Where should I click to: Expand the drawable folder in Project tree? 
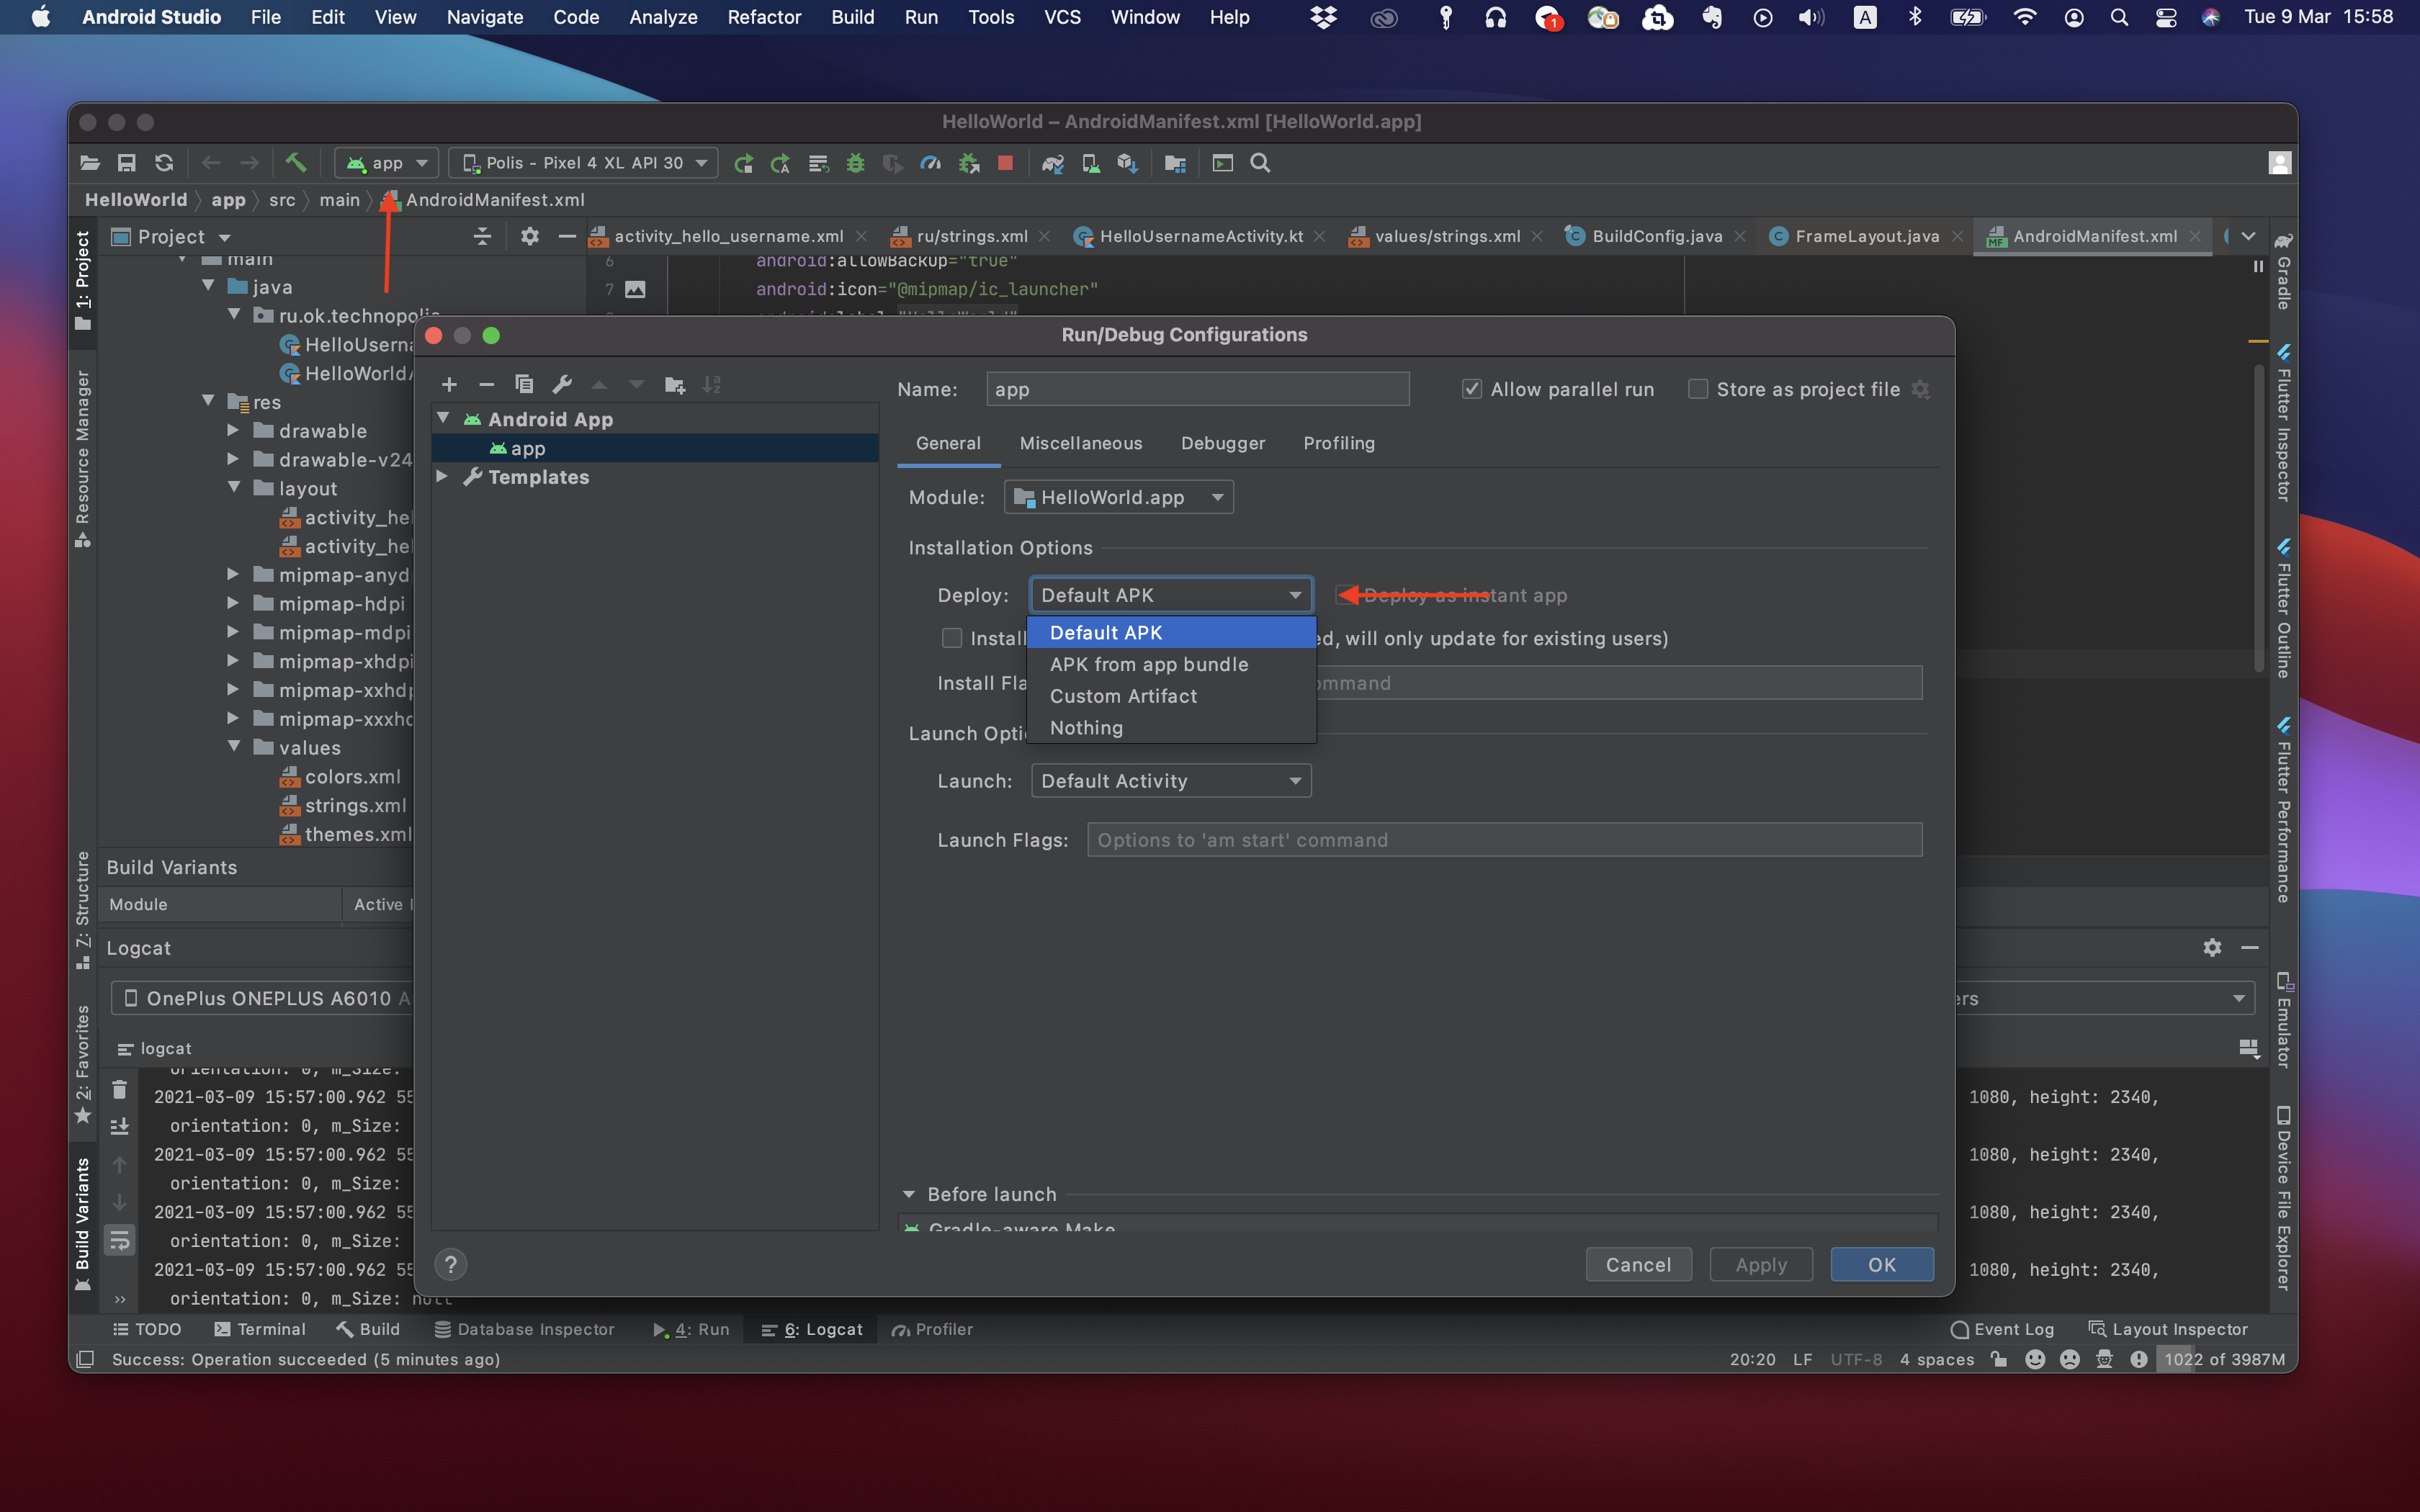click(233, 431)
